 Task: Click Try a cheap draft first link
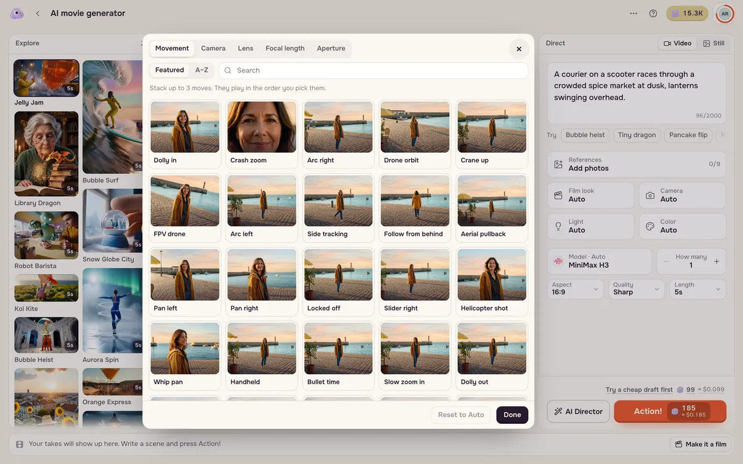click(639, 390)
